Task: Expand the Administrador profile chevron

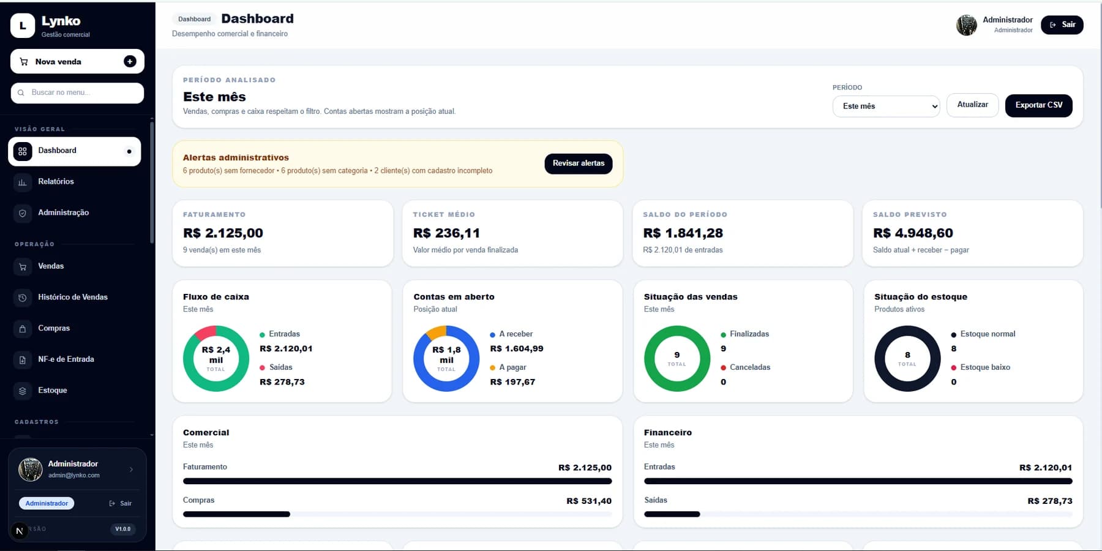Action: point(131,470)
